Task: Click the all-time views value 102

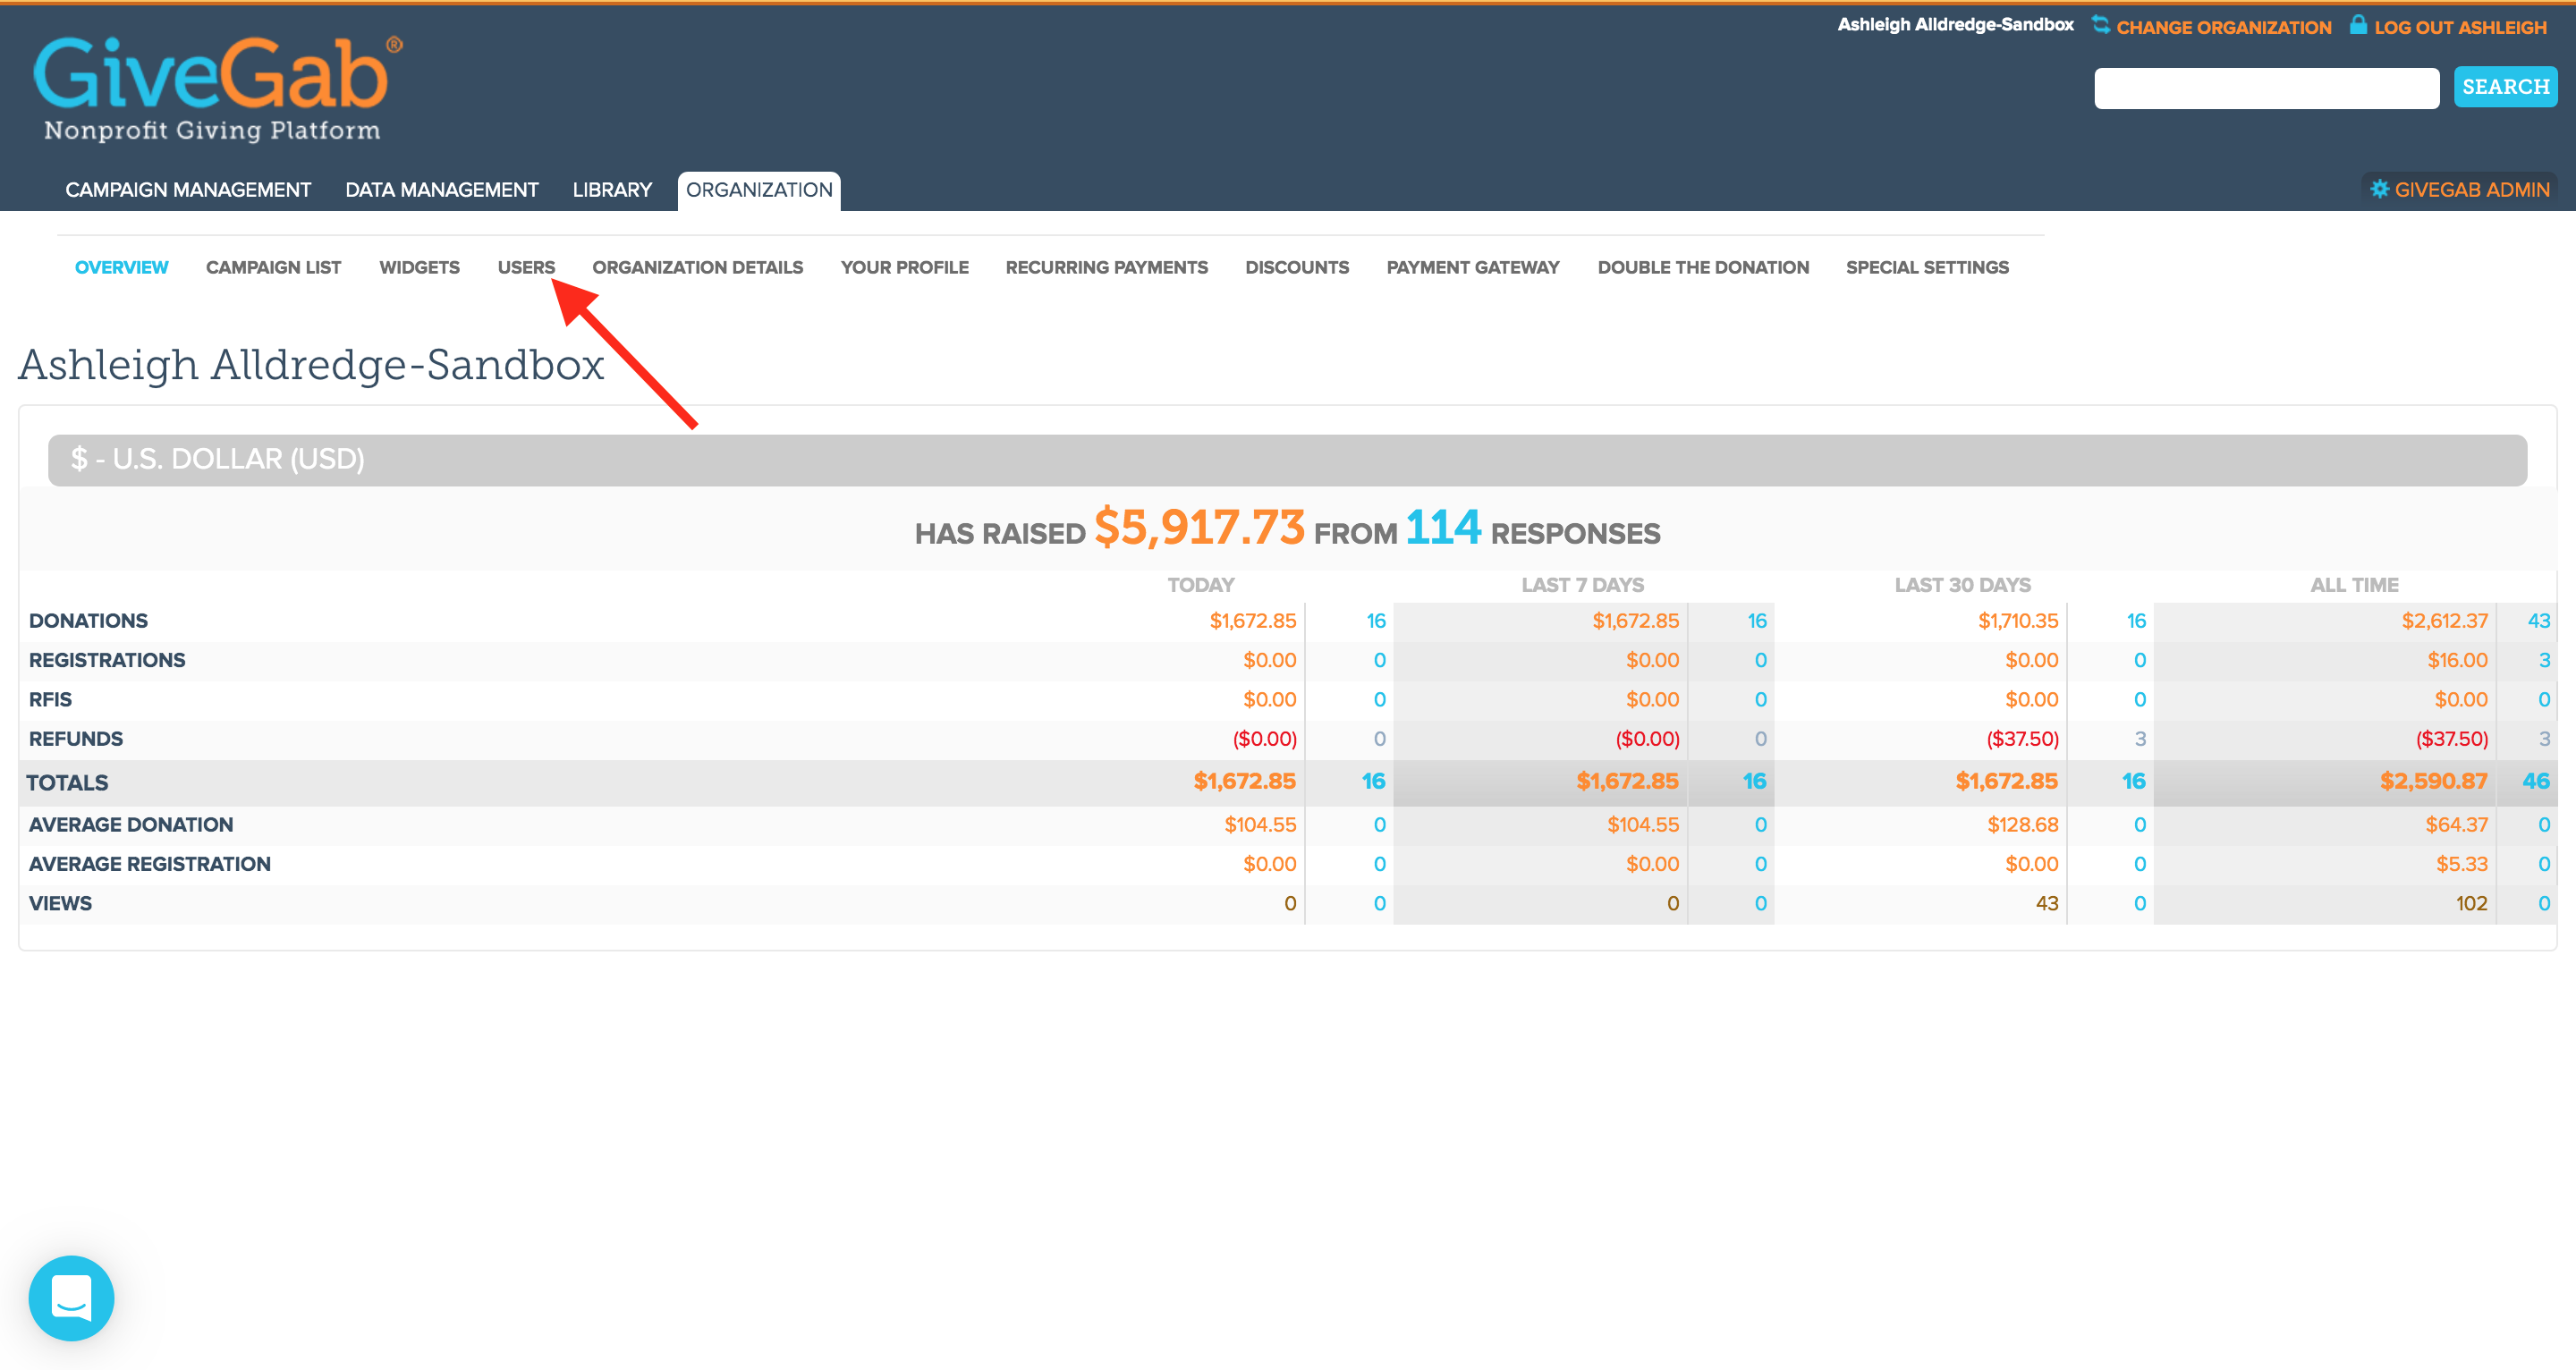Action: pos(2471,903)
